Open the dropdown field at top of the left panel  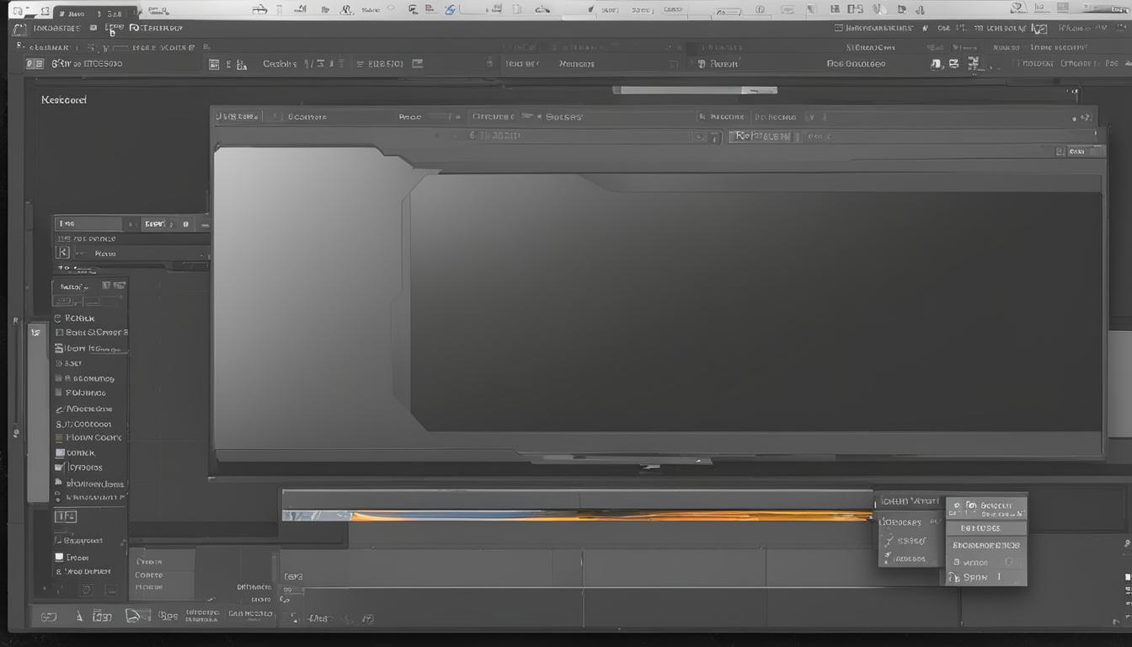click(x=88, y=224)
